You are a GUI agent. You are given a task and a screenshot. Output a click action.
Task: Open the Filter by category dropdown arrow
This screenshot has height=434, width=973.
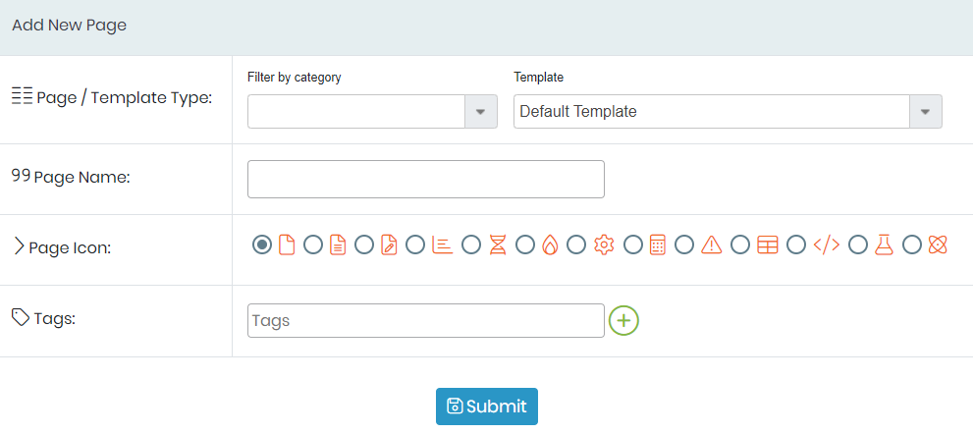pyautogui.click(x=481, y=112)
